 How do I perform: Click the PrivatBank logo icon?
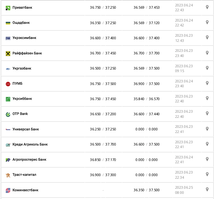coord(8,8)
